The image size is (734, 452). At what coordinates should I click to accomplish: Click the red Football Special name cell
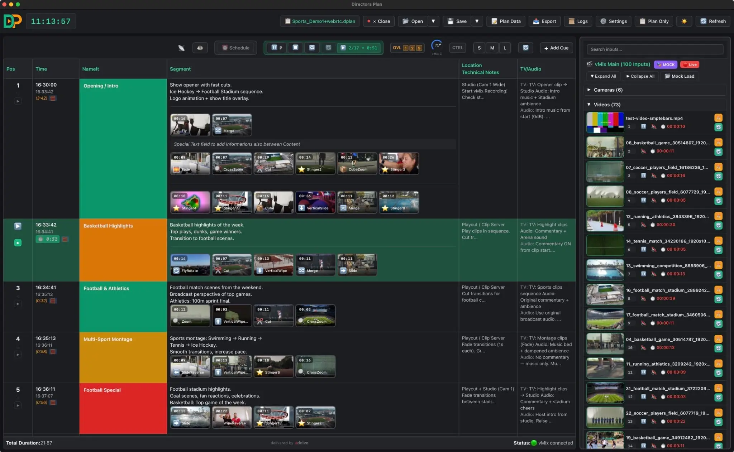(123, 408)
